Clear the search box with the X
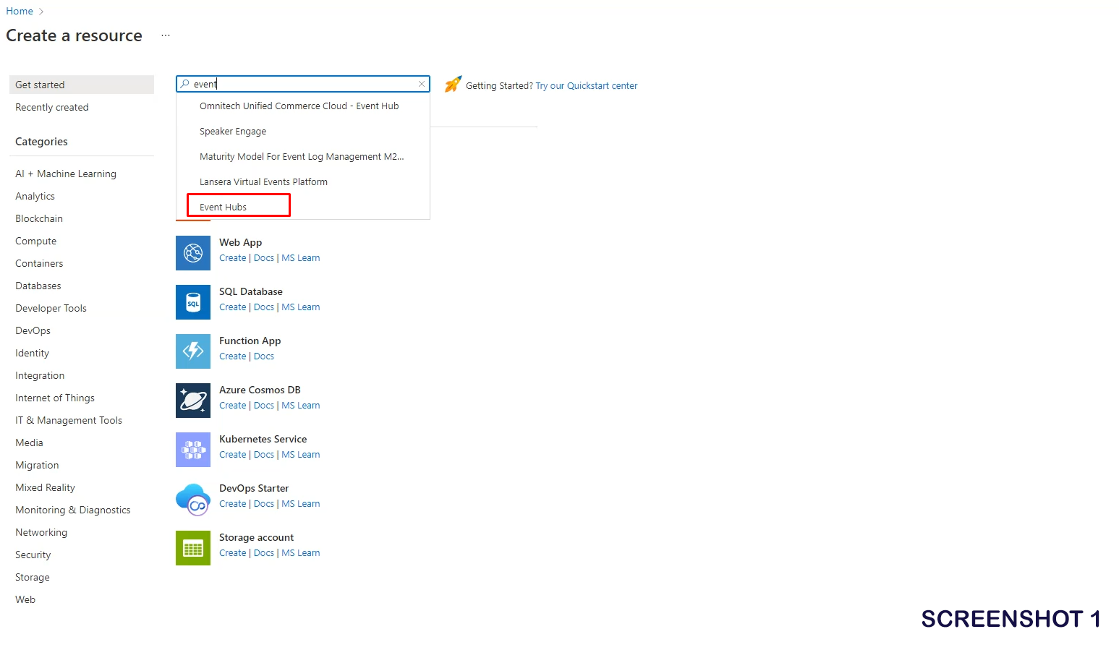This screenshot has width=1119, height=650. [x=422, y=84]
